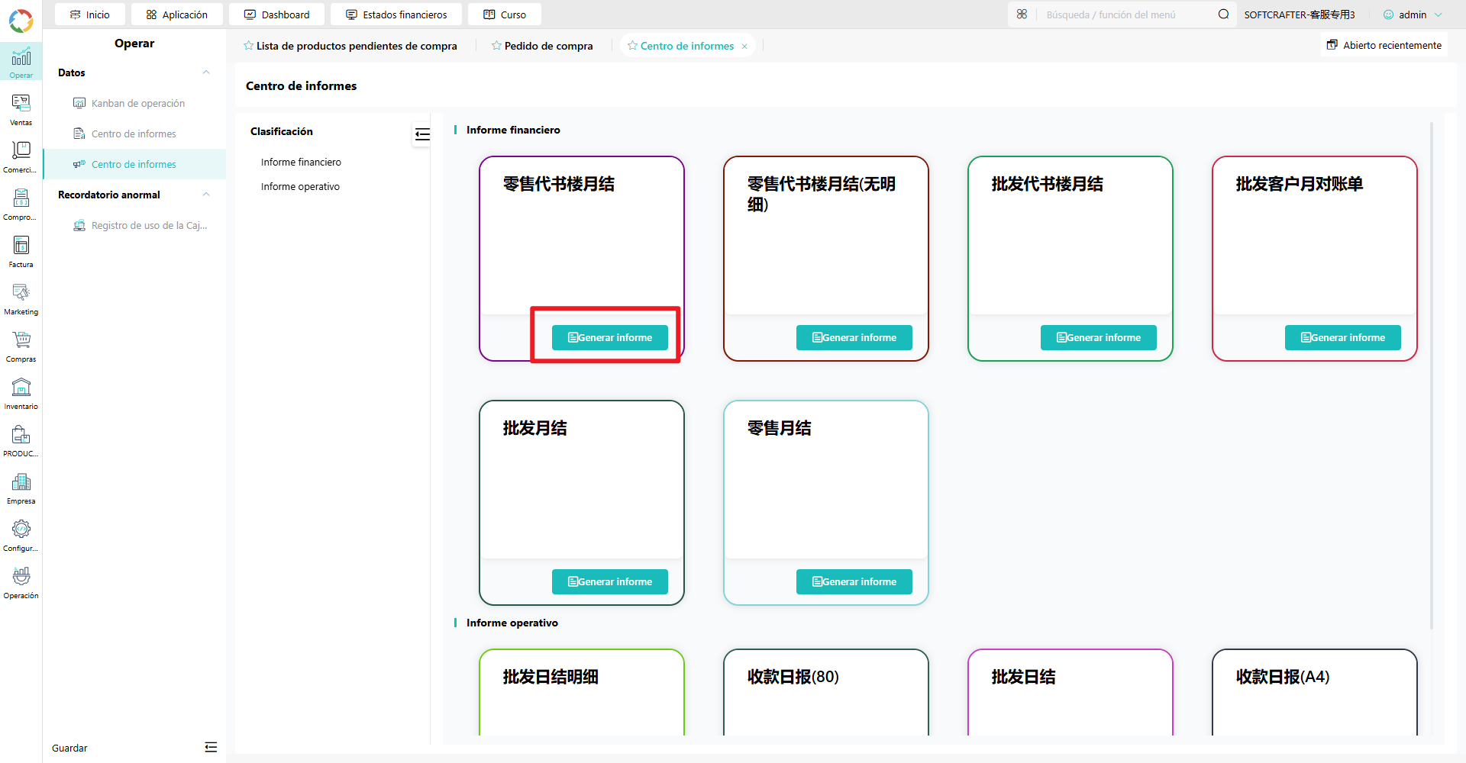
Task: Click the menu search input field
Action: click(x=1126, y=14)
